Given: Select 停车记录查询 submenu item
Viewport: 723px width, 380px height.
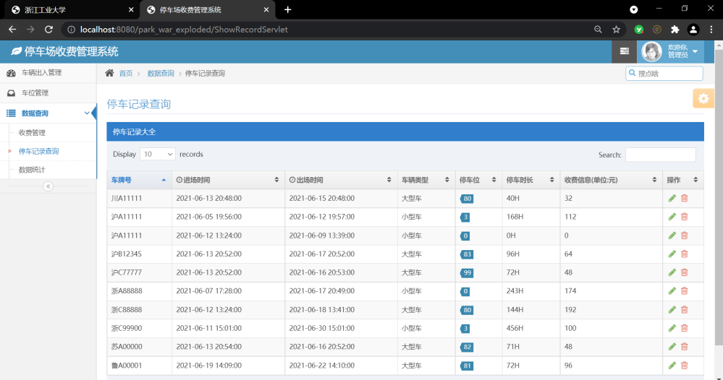Looking at the screenshot, I should 39,152.
